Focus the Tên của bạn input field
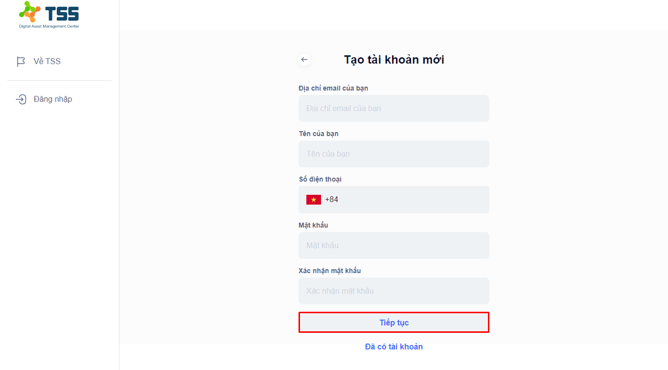This screenshot has width=668, height=370. click(394, 154)
